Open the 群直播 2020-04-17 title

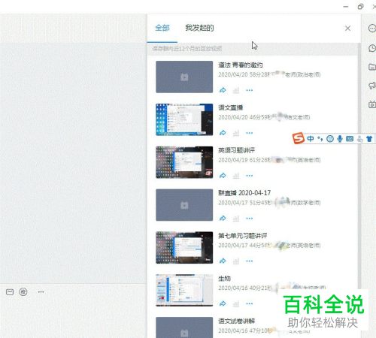(244, 193)
